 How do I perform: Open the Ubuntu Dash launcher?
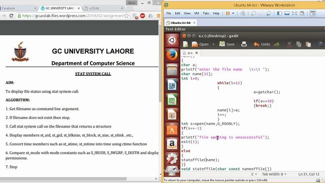(x=172, y=40)
